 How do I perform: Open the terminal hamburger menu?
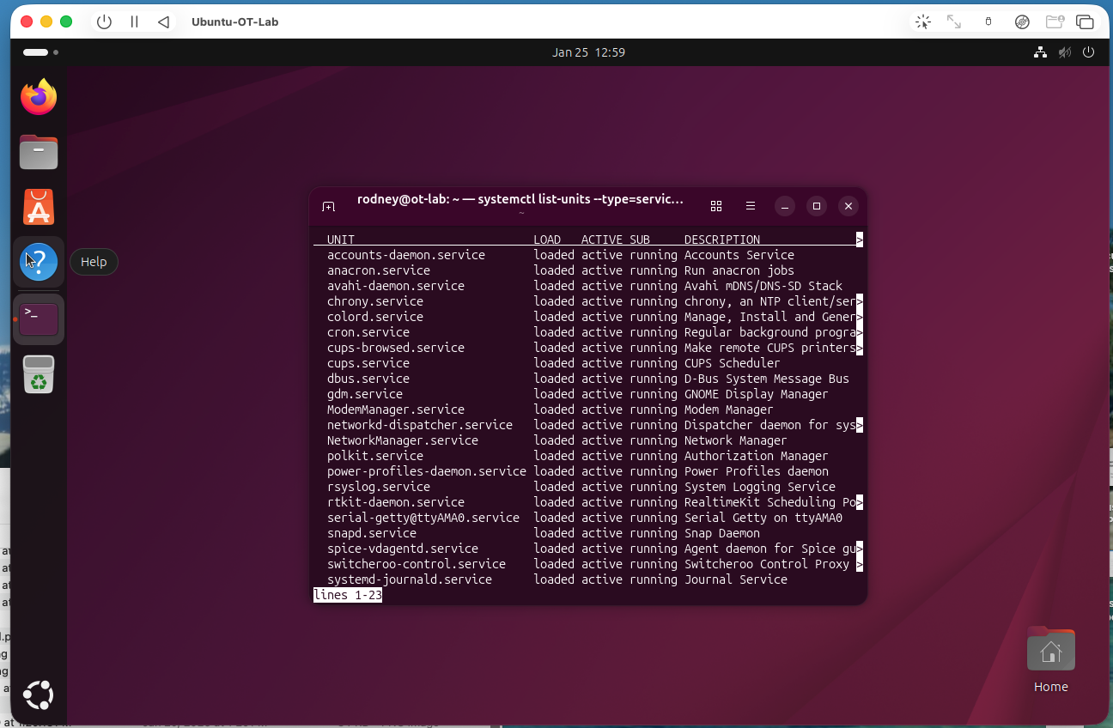751,206
